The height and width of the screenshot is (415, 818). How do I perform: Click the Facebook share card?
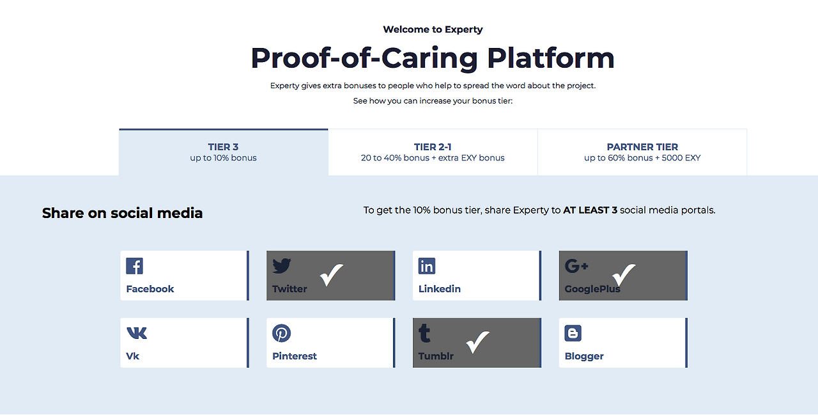[184, 276]
